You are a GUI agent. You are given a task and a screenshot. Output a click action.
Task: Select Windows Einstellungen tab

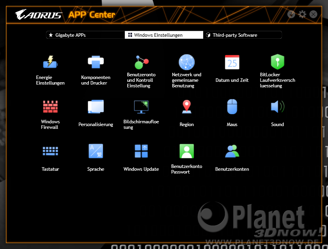164,35
